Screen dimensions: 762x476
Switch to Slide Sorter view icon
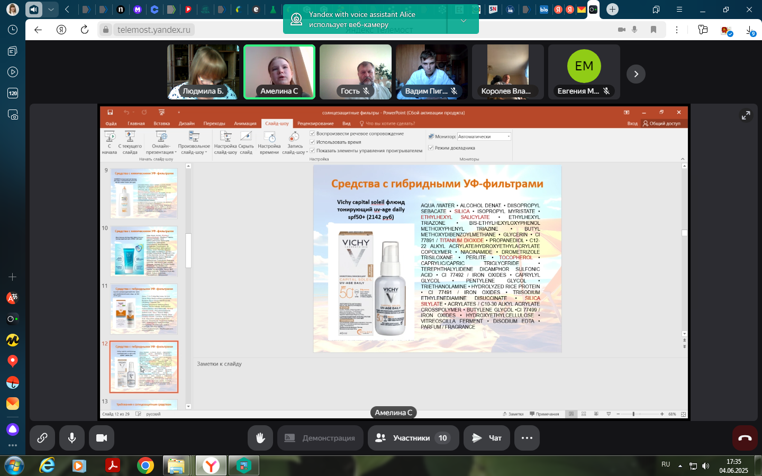(584, 414)
